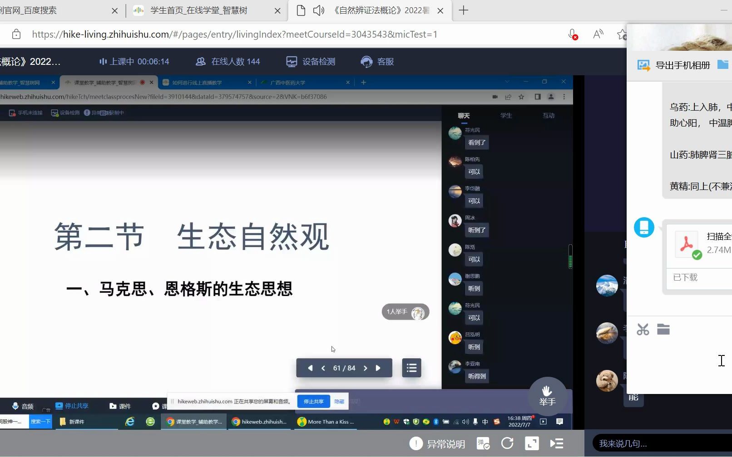Click 隐藏 to hide the sharing bar

(x=339, y=401)
